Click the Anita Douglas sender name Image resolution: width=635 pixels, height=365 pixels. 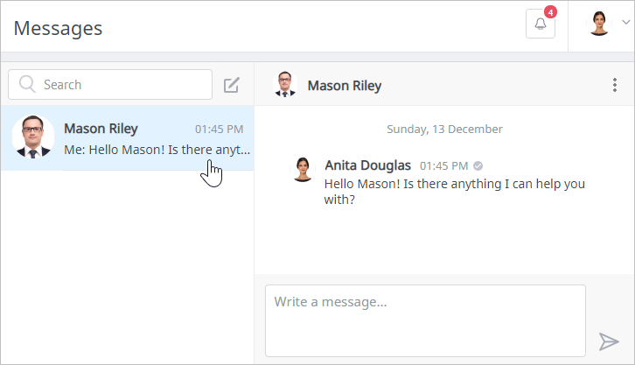(x=367, y=165)
